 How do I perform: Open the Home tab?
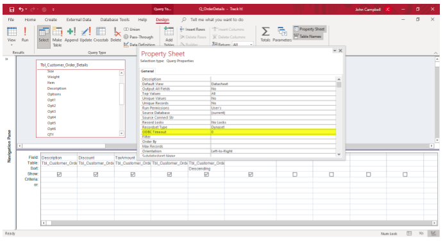pos(30,20)
